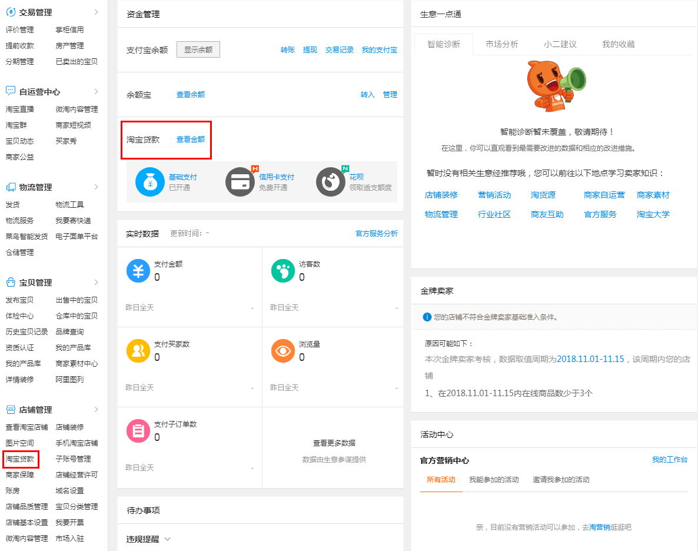The height and width of the screenshot is (551, 698).
Task: Click the yellow 支付买家数 people icon
Action: 138,351
